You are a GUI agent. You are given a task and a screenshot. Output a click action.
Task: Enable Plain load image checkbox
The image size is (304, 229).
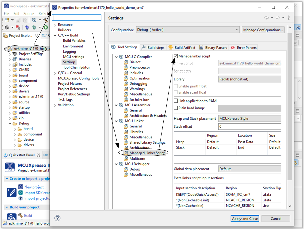176,108
